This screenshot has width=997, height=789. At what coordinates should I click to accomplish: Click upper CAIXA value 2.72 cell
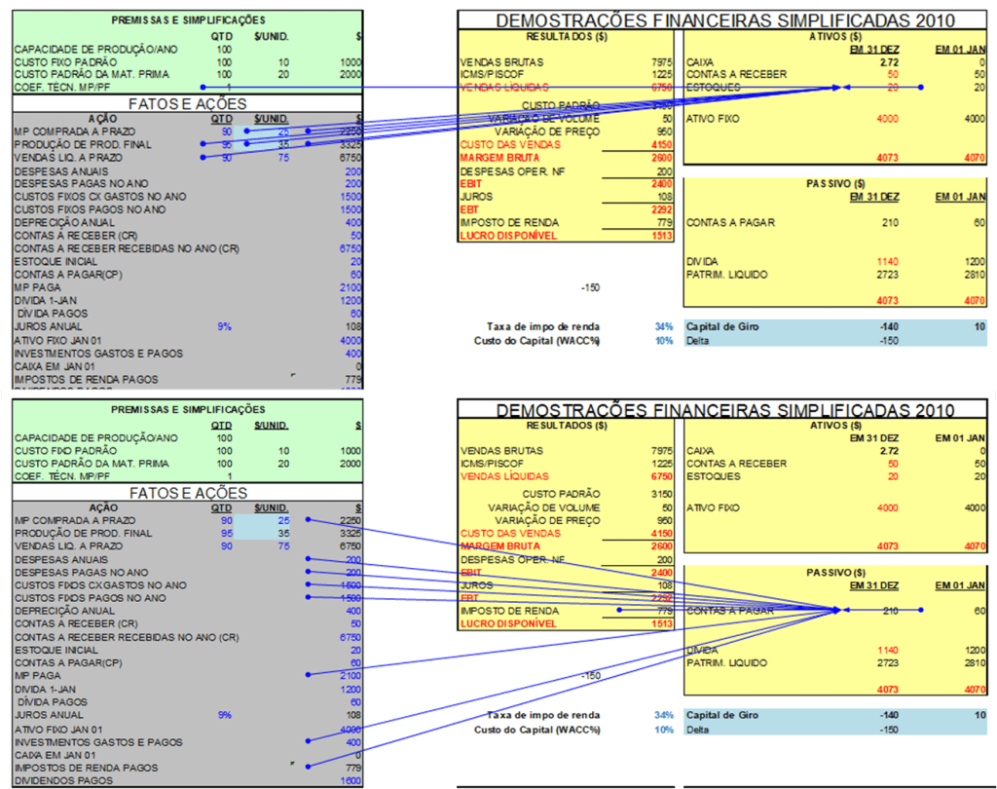tap(887, 62)
